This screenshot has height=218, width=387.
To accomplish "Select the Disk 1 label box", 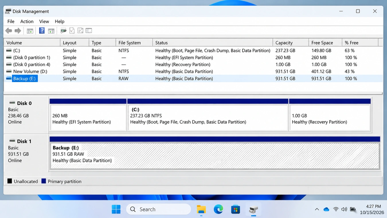I will [26, 153].
